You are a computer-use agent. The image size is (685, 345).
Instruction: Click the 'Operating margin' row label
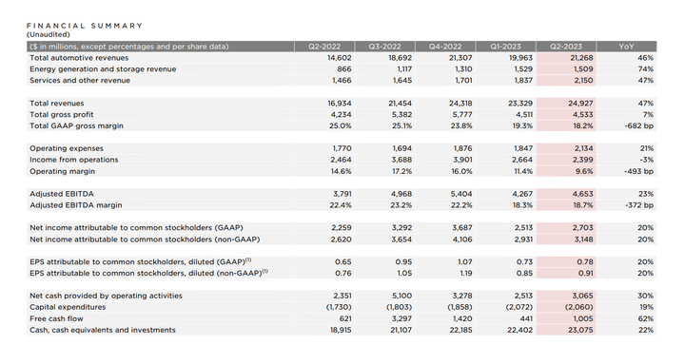(62, 171)
